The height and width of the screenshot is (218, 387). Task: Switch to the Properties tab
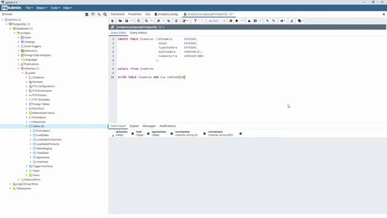(x=135, y=15)
